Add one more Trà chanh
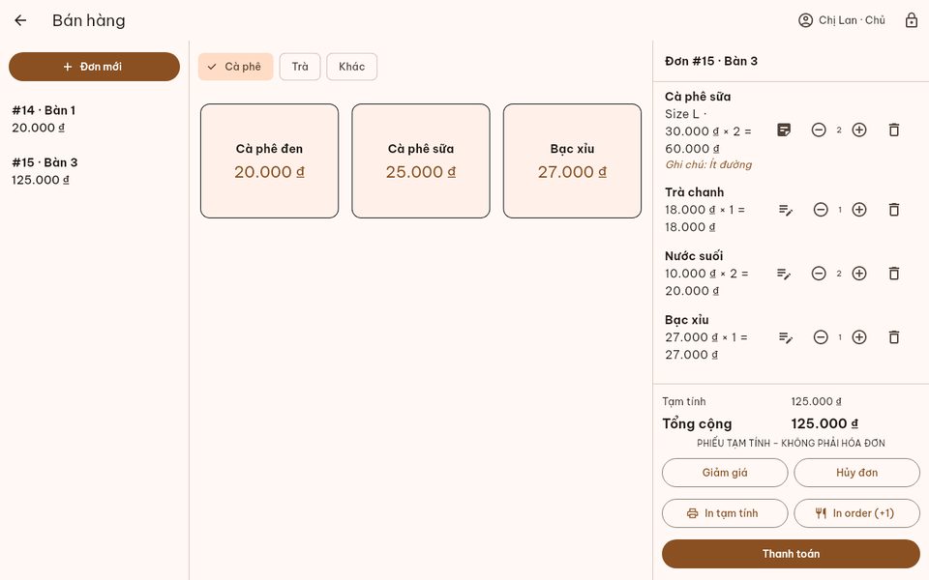The width and height of the screenshot is (929, 580). [x=859, y=210]
